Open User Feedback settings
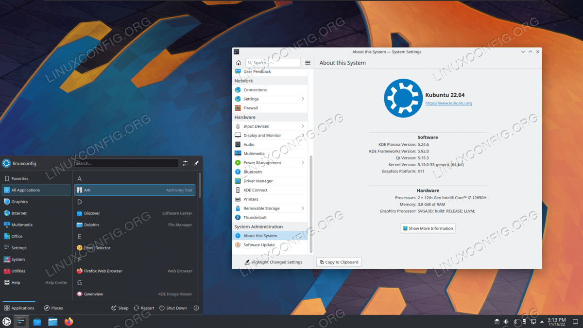 (x=270, y=71)
